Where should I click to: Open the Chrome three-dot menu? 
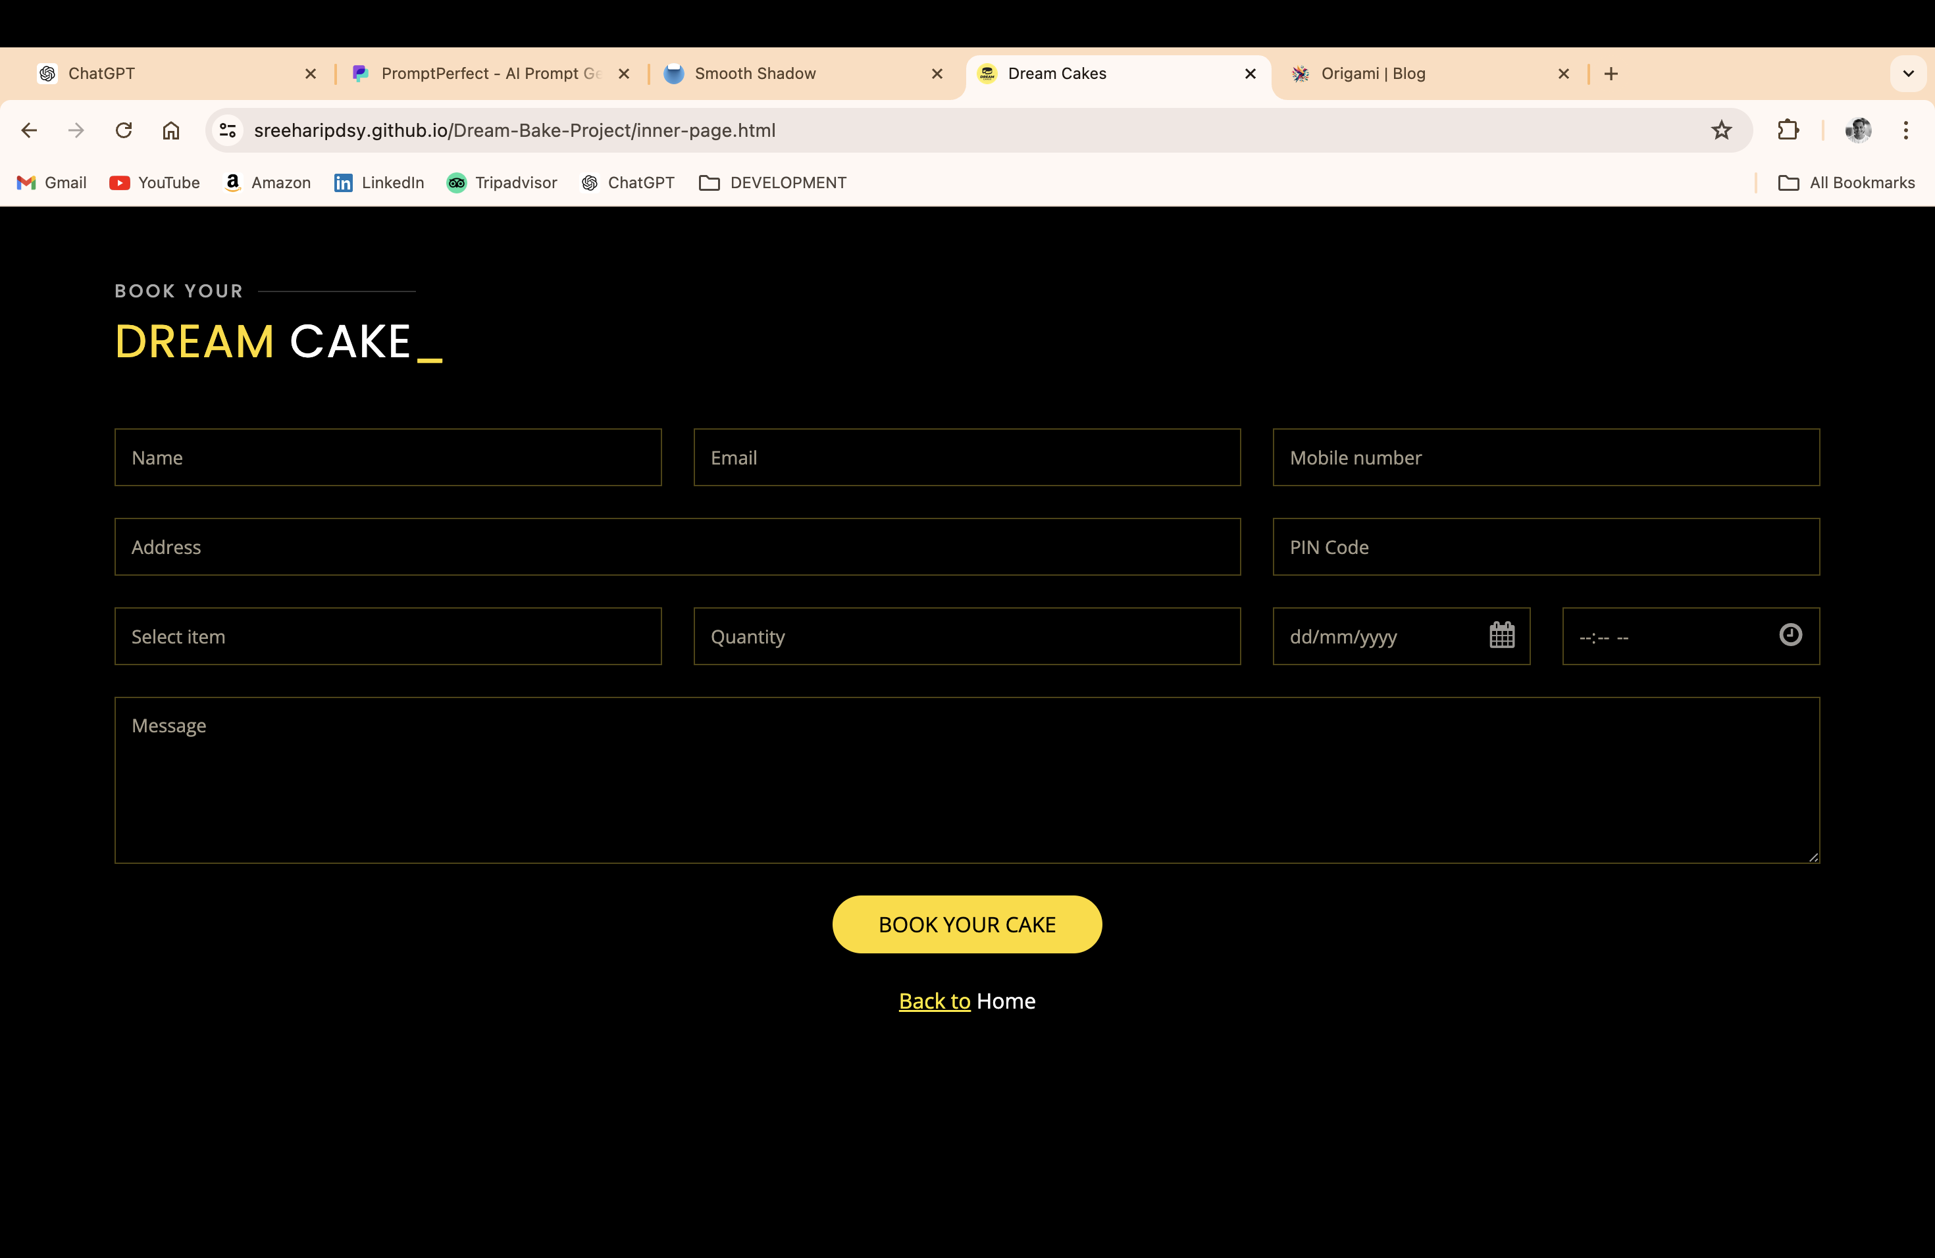click(x=1906, y=130)
